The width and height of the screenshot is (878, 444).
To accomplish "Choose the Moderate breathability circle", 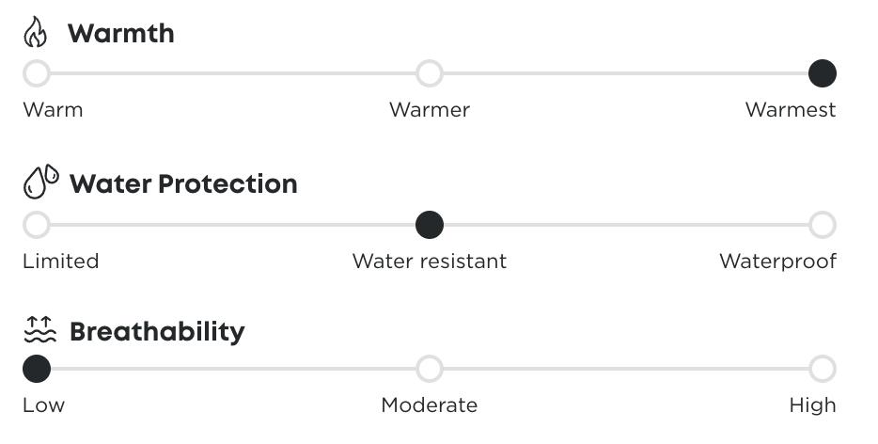I will pyautogui.click(x=430, y=369).
